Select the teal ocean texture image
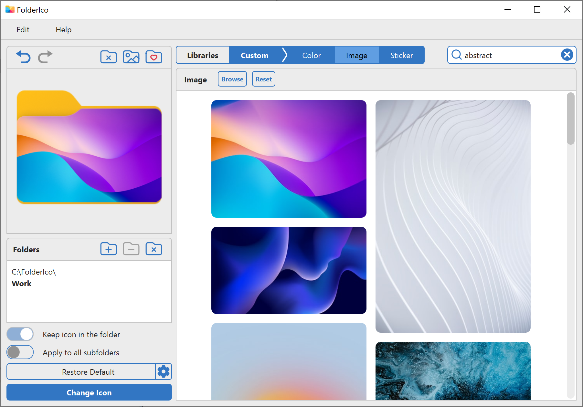 [x=453, y=371]
